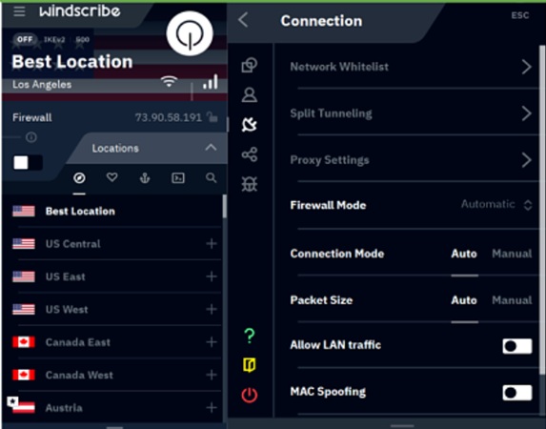The width and height of the screenshot is (546, 429).
Task: Open General preferences icon in sidebar
Action: (250, 65)
